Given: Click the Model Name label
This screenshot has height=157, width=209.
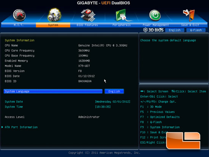Looking at the screenshot, I should coord(13,66).
